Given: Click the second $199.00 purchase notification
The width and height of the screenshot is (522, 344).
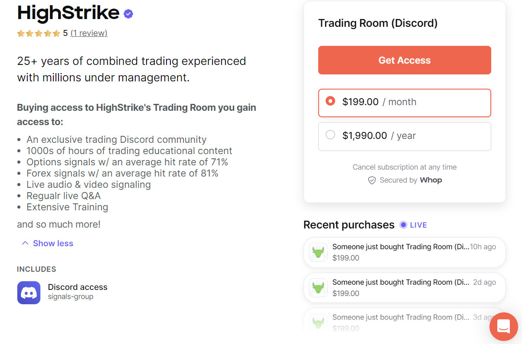Looking at the screenshot, I should tap(404, 287).
